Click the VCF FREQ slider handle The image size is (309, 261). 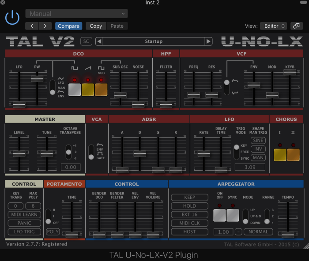(193, 95)
